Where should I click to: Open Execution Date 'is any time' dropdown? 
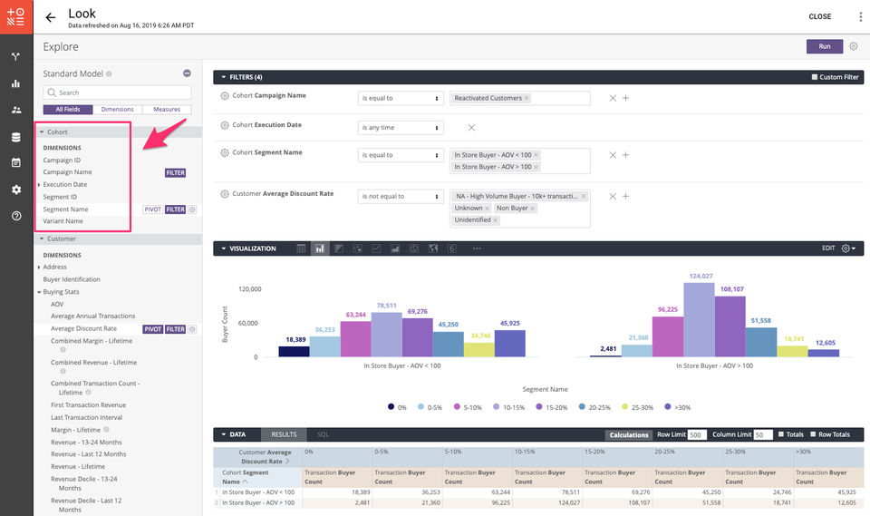(x=401, y=128)
